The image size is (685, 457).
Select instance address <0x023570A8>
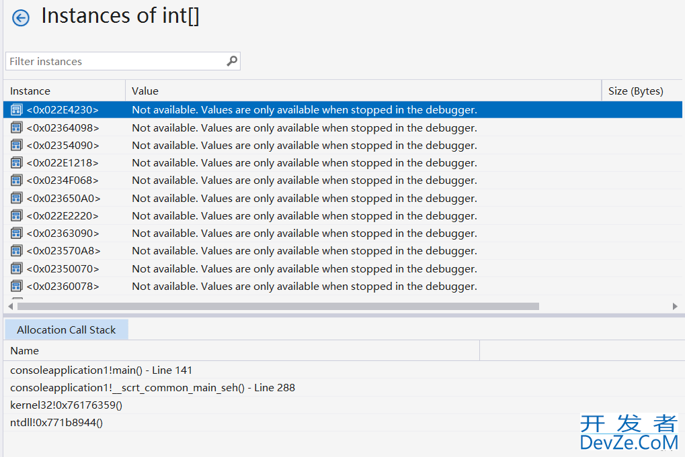click(x=63, y=251)
